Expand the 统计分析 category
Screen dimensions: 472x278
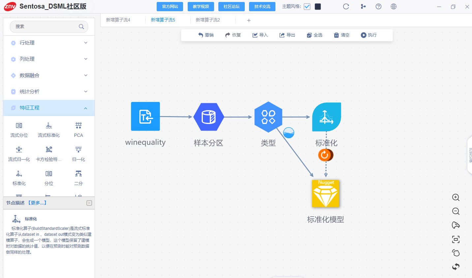coord(49,92)
